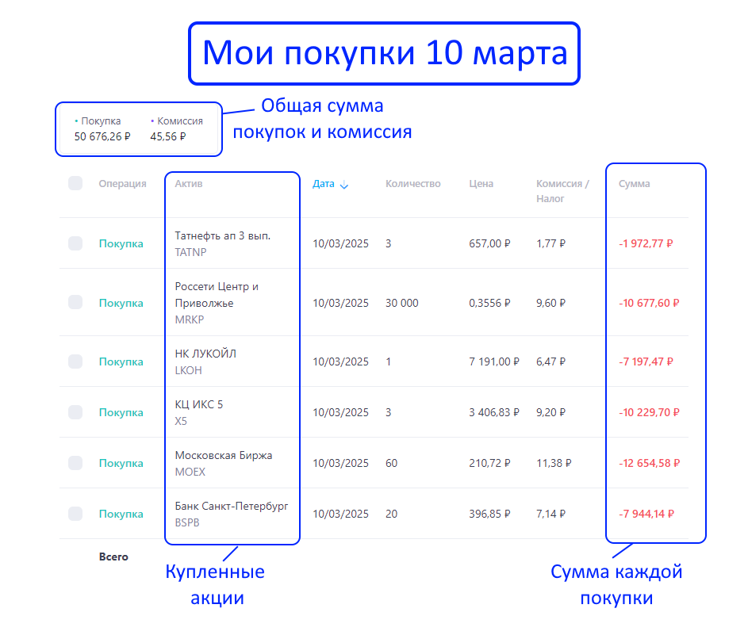Screen dimensions: 748x635
Task: Click the total purchase value 50 676,26 ₽
Action: pyautogui.click(x=102, y=136)
